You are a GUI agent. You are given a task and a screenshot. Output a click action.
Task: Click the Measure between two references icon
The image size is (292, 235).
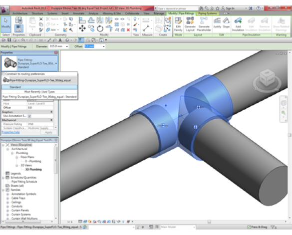click(x=146, y=28)
